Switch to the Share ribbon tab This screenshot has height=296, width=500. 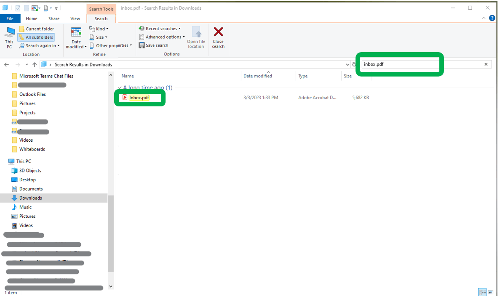tap(54, 18)
